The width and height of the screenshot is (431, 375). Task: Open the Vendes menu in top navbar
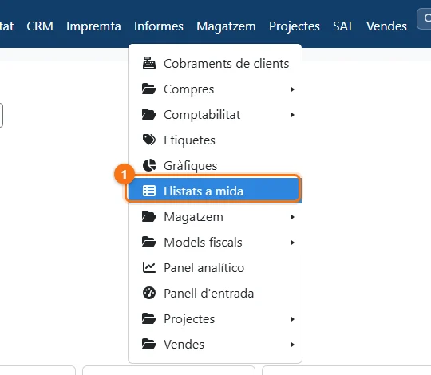[x=386, y=26]
